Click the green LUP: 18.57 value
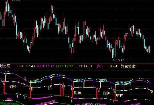Viewport: 154px width, 105px height. point(64,66)
